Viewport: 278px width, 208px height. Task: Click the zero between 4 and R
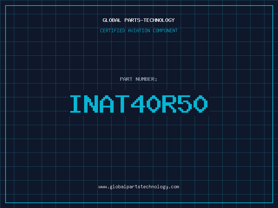(152, 104)
